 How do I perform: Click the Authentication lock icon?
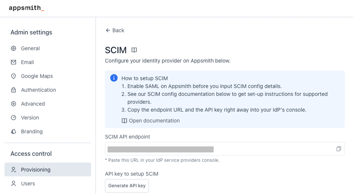point(13,90)
